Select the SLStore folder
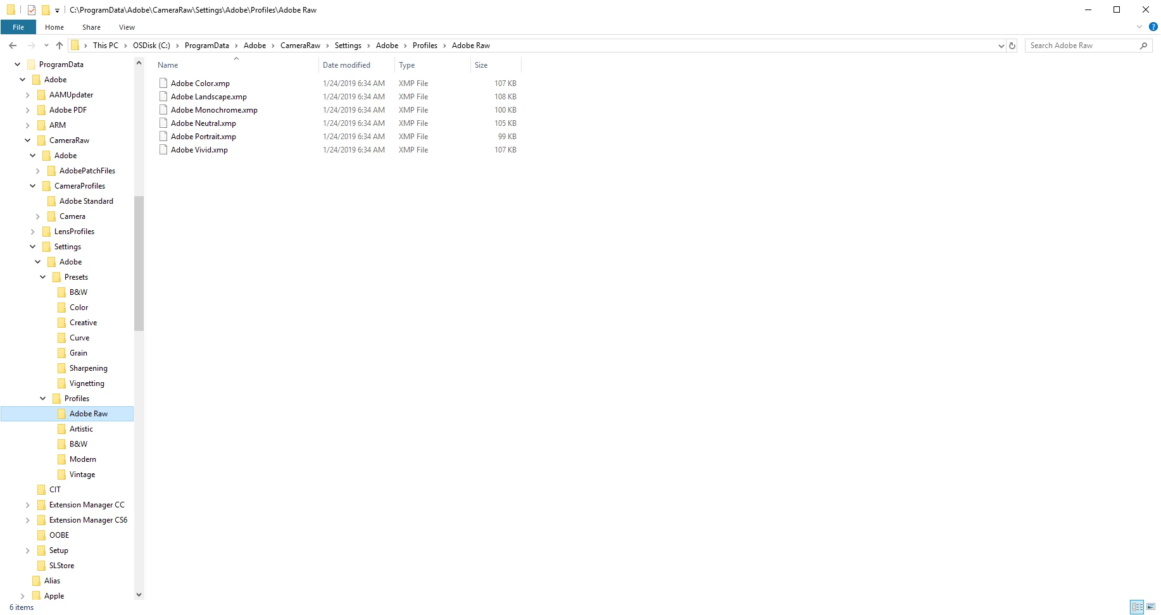This screenshot has height=615, width=1161. (x=61, y=566)
